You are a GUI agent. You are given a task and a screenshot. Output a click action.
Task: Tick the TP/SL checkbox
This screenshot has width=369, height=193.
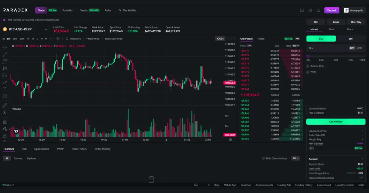pyautogui.click(x=308, y=72)
